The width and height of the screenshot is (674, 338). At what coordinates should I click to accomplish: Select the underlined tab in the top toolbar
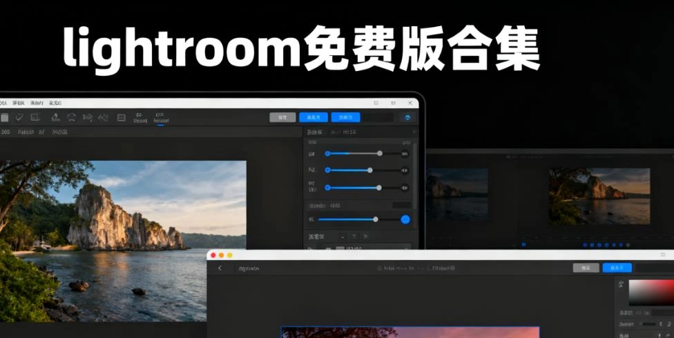point(160,117)
